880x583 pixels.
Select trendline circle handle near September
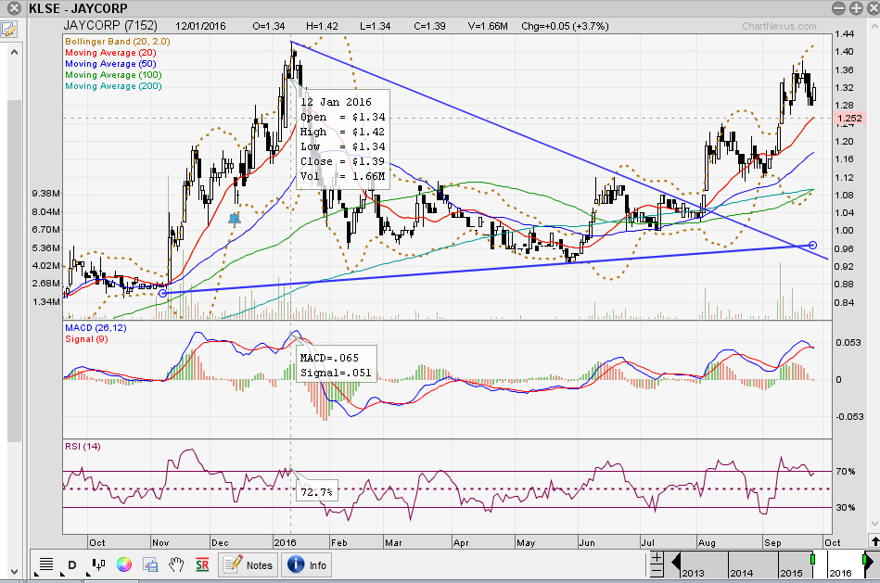(812, 246)
